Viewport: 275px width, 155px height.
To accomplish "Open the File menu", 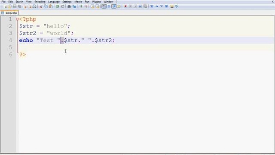I will tap(3, 2).
